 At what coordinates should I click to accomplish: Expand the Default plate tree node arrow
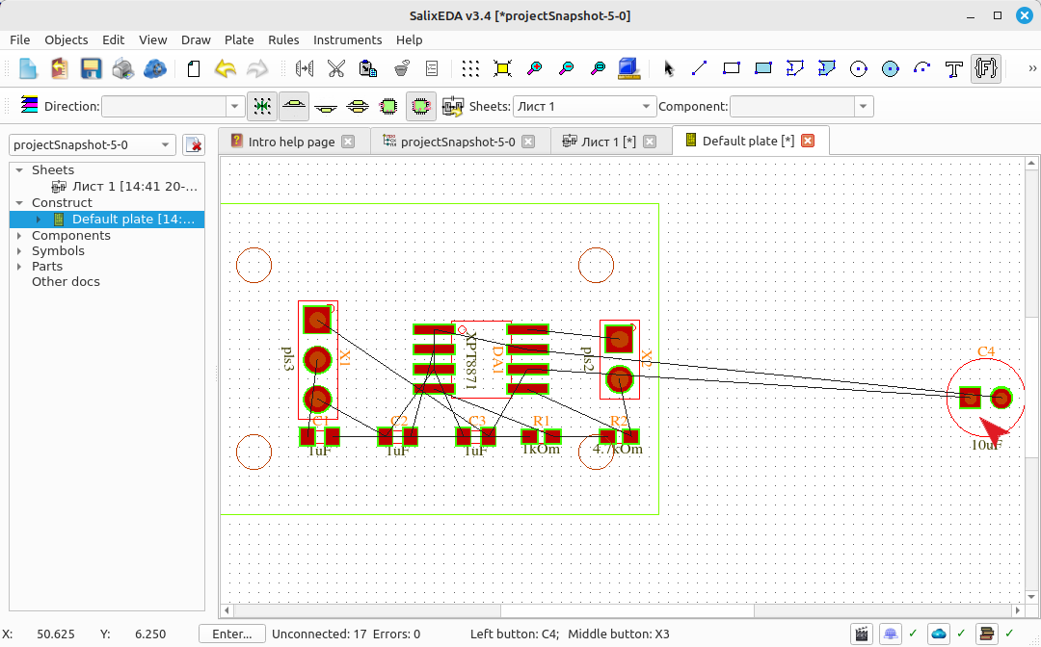[38, 220]
